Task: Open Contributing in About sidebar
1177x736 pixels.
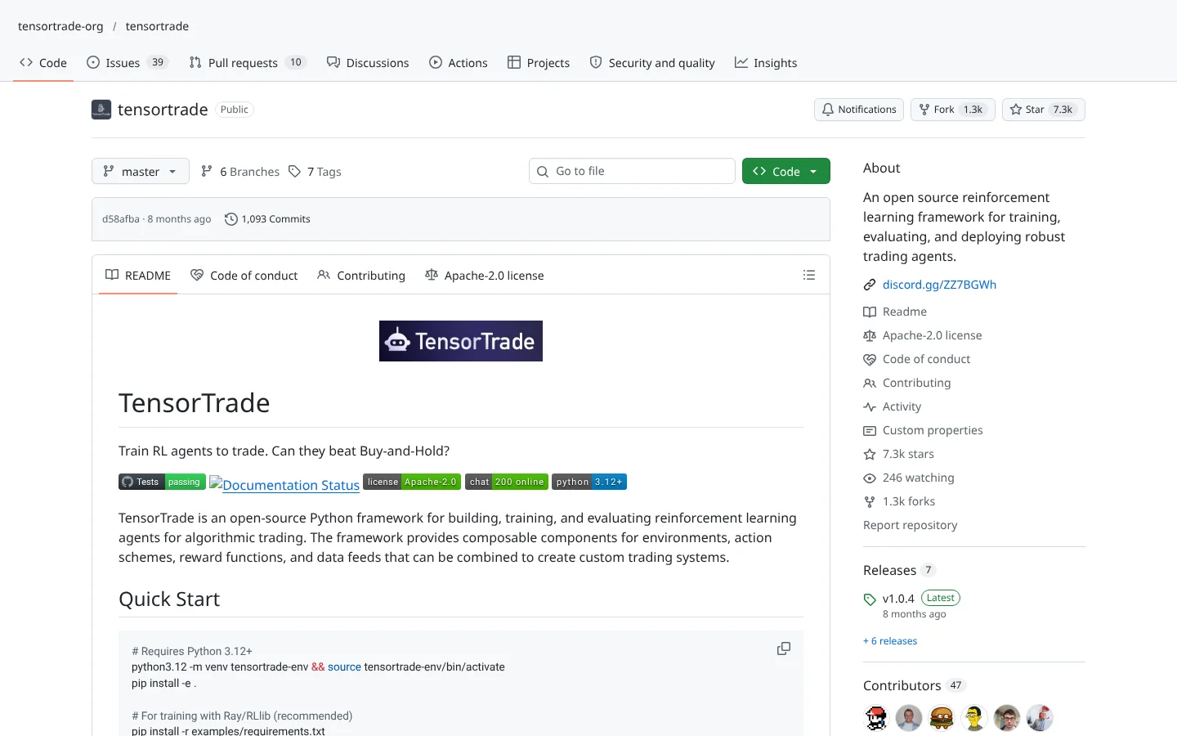Action: click(x=907, y=383)
